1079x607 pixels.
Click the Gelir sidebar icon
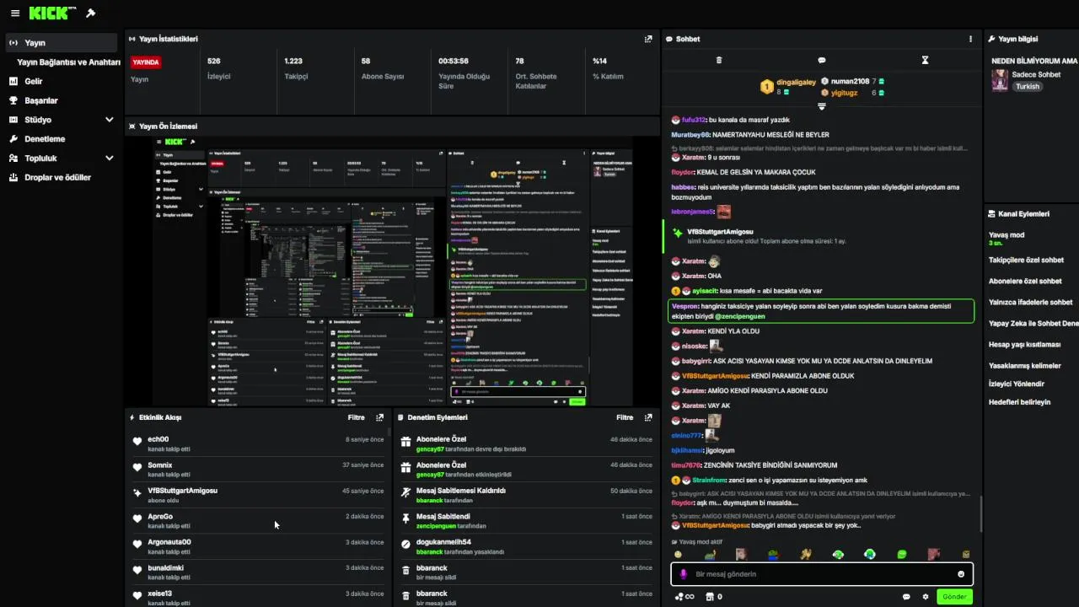tap(13, 82)
